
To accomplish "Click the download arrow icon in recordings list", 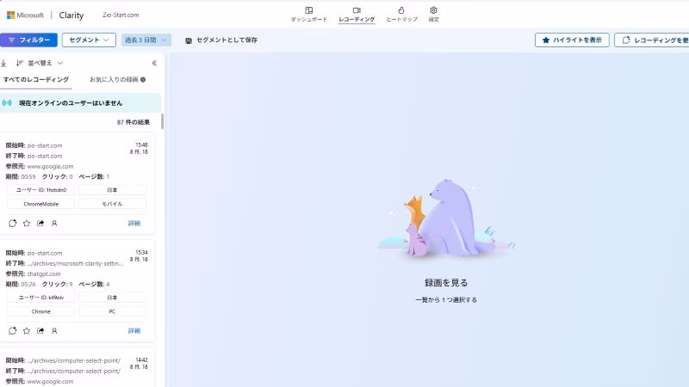I will point(3,63).
